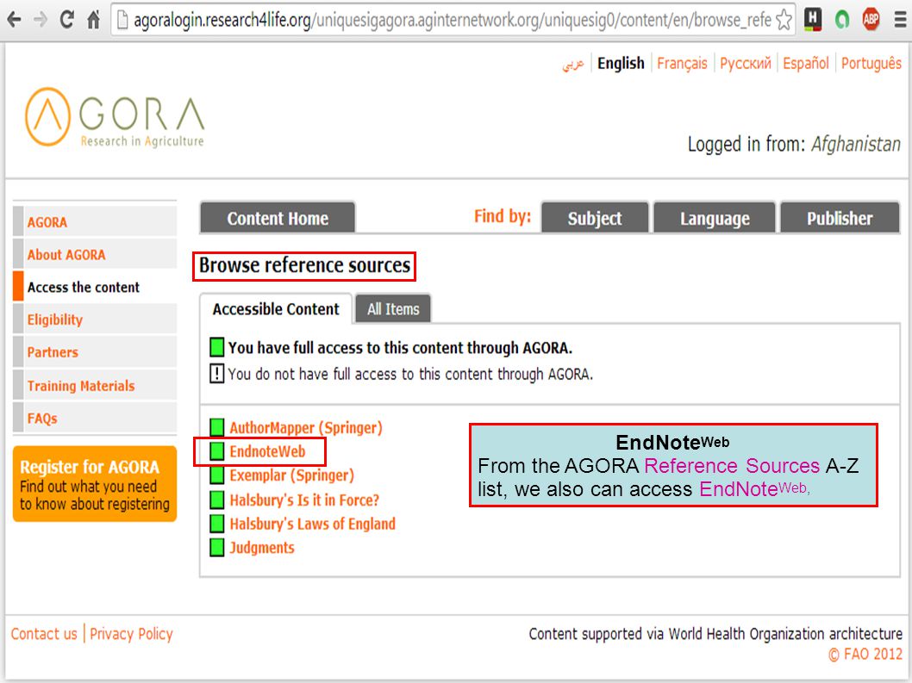The width and height of the screenshot is (912, 683).
Task: Open Training Materials sidebar item
Action: click(x=95, y=385)
